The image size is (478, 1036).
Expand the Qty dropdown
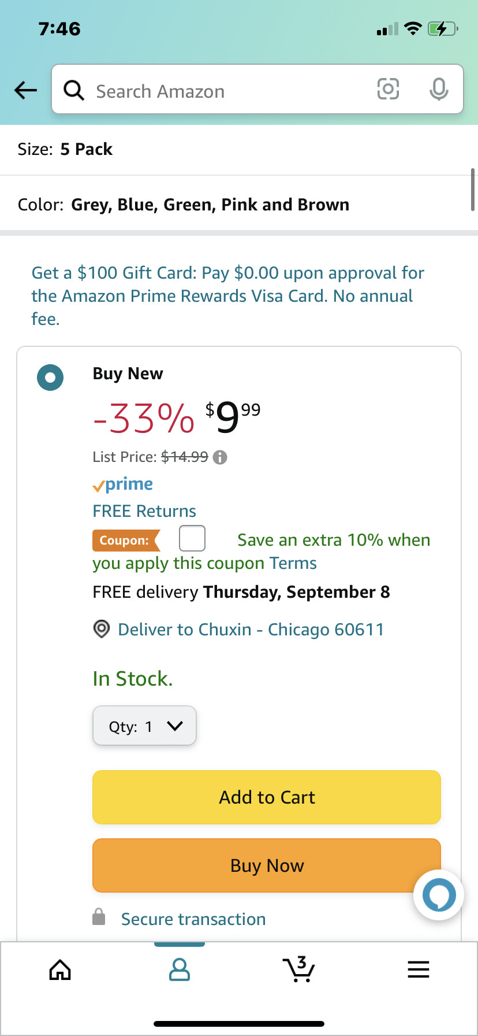tap(144, 726)
